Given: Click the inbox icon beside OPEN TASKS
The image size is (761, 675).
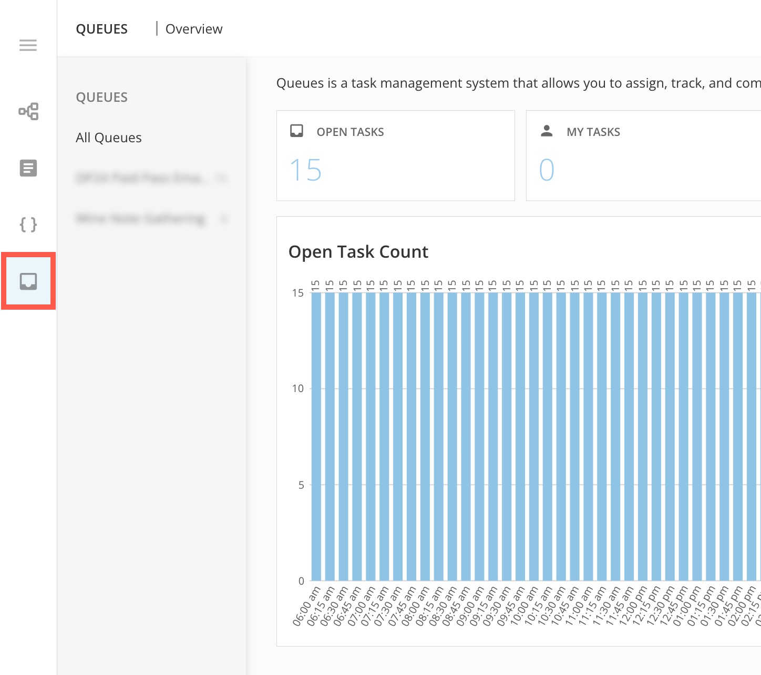Looking at the screenshot, I should point(296,131).
